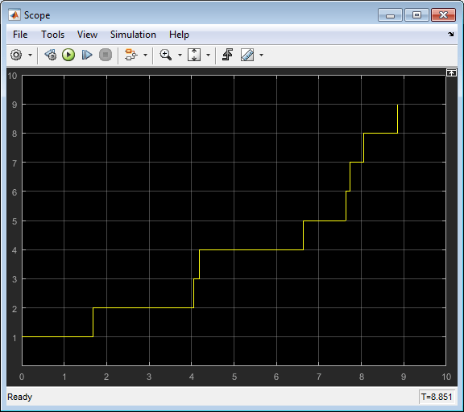Click the MATLAB logo in title bar

pyautogui.click(x=14, y=14)
